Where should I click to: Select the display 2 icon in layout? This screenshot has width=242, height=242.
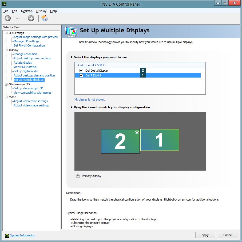pos(120,141)
